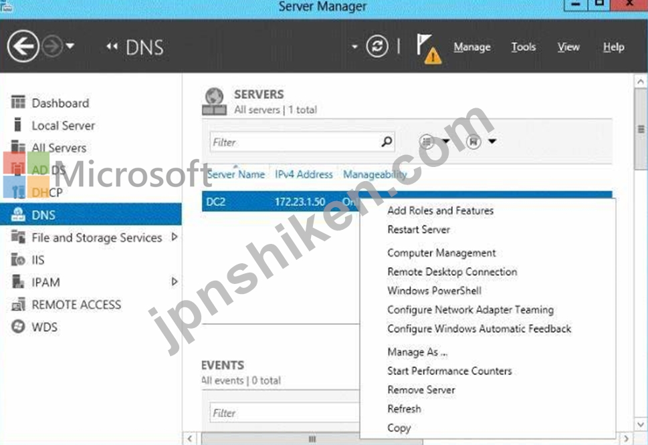Click the WDS role icon

(18, 327)
